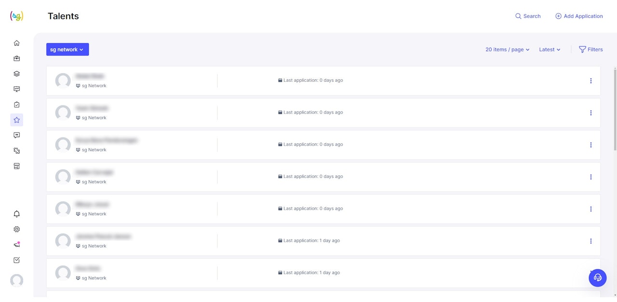Open three-dot menu for third talent row
The height and width of the screenshot is (302, 617).
tap(590, 145)
